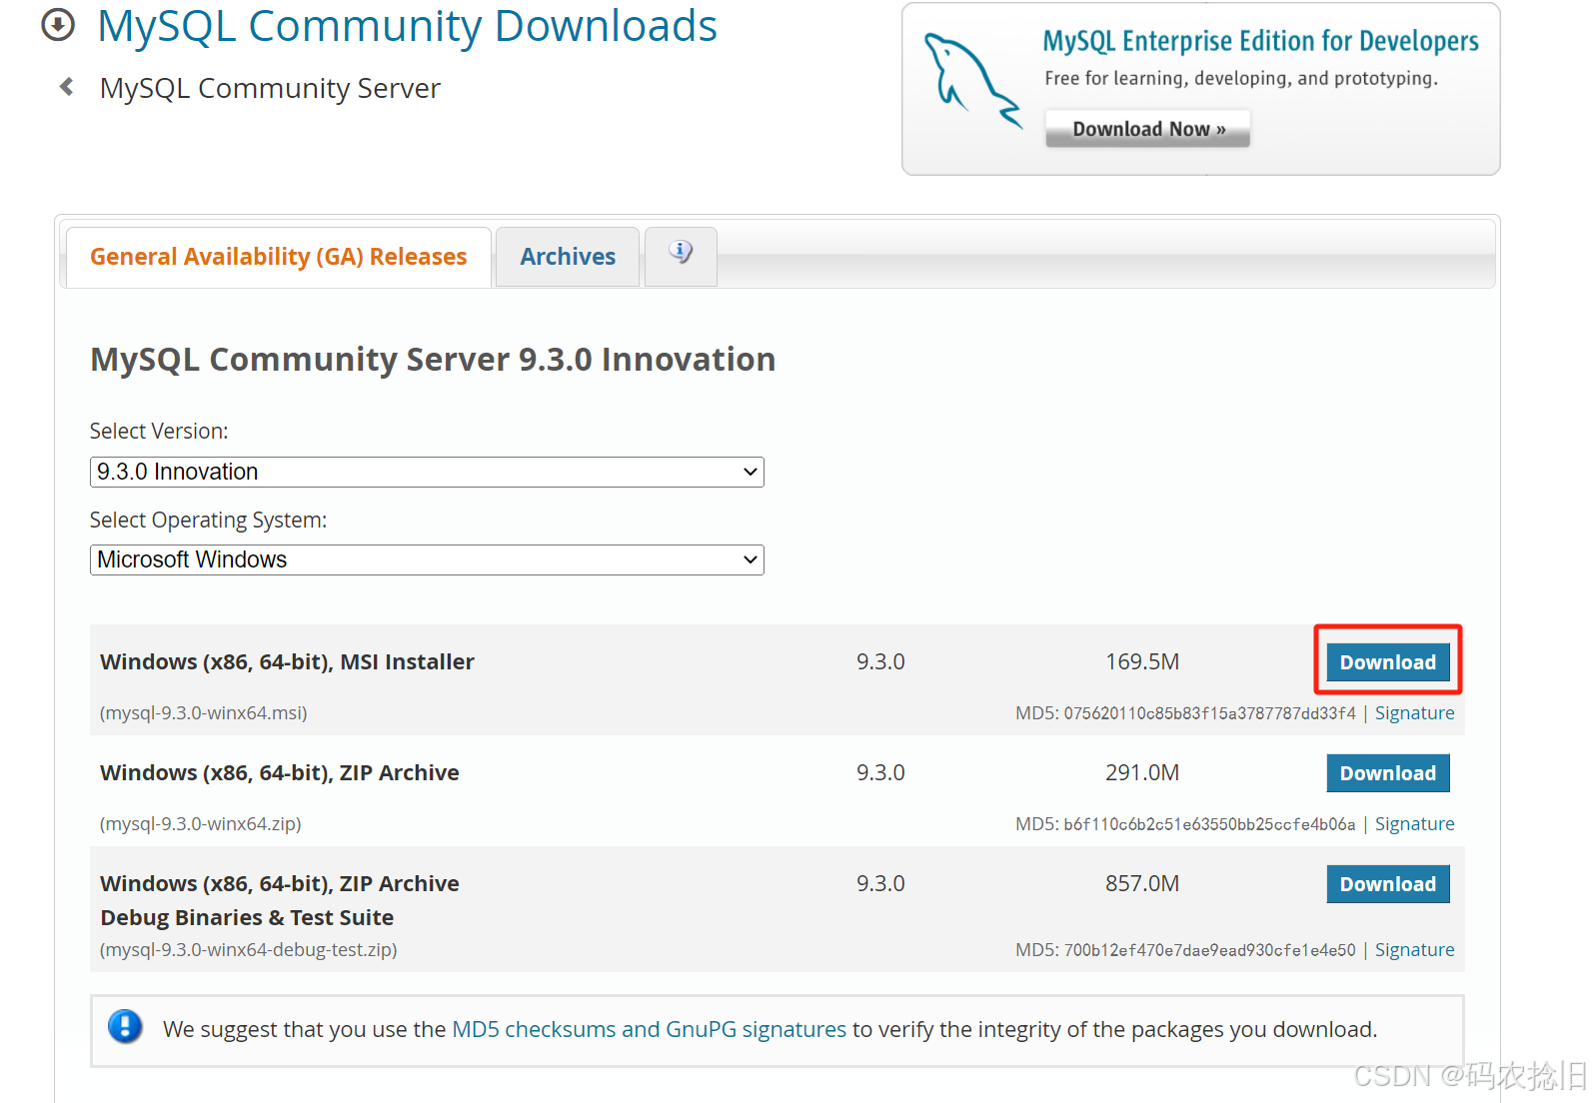Click the '(mysql-9.3.0-winx64.msi)' filename
1592x1103 pixels.
tap(204, 712)
